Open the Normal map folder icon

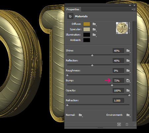[x=80, y=115]
